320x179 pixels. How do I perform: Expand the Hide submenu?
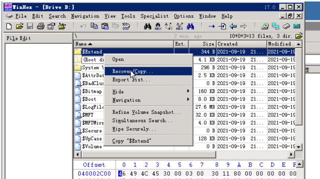148,92
